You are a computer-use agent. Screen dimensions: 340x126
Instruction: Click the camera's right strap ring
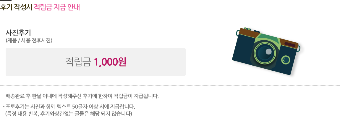tap(299, 48)
